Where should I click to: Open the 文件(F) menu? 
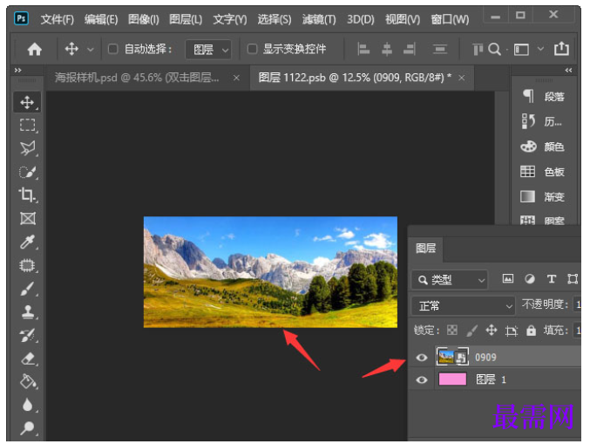coord(58,19)
